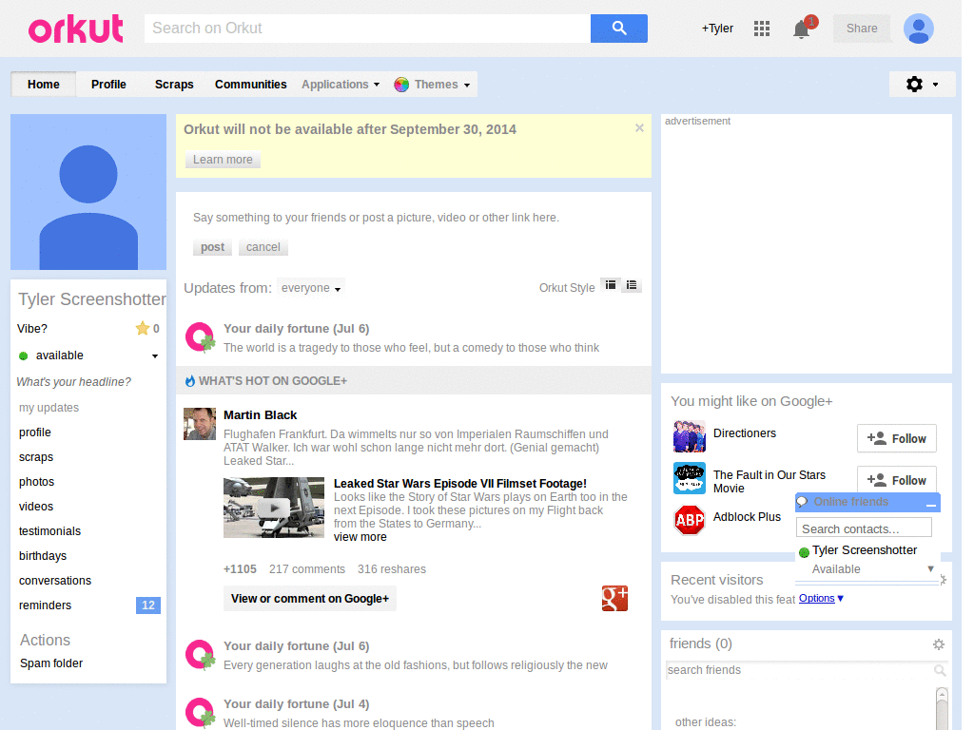Viewport: 974px width, 730px height.
Task: Open birthdays in the left sidebar
Action: coord(43,556)
